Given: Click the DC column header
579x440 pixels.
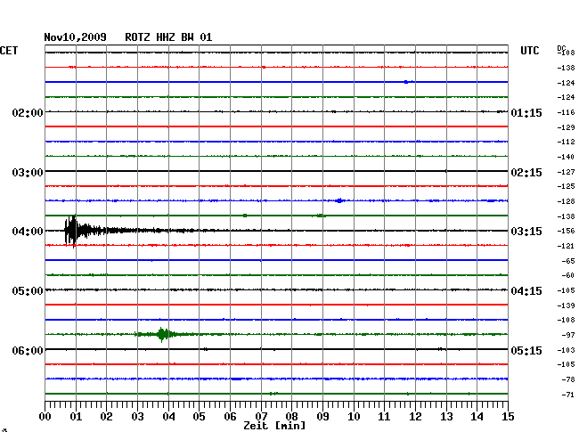Looking at the screenshot, I should point(561,48).
